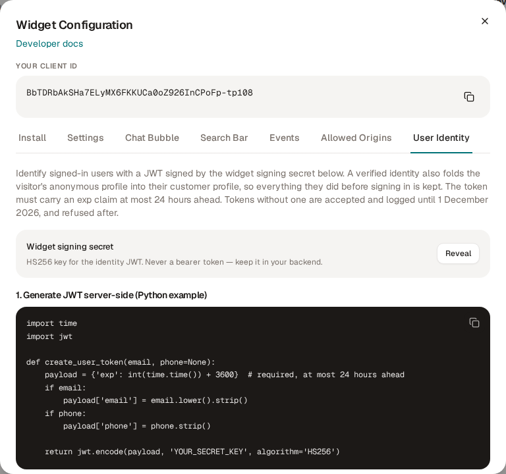Click the 'import time' code line
The height and width of the screenshot is (474, 506).
click(51, 323)
